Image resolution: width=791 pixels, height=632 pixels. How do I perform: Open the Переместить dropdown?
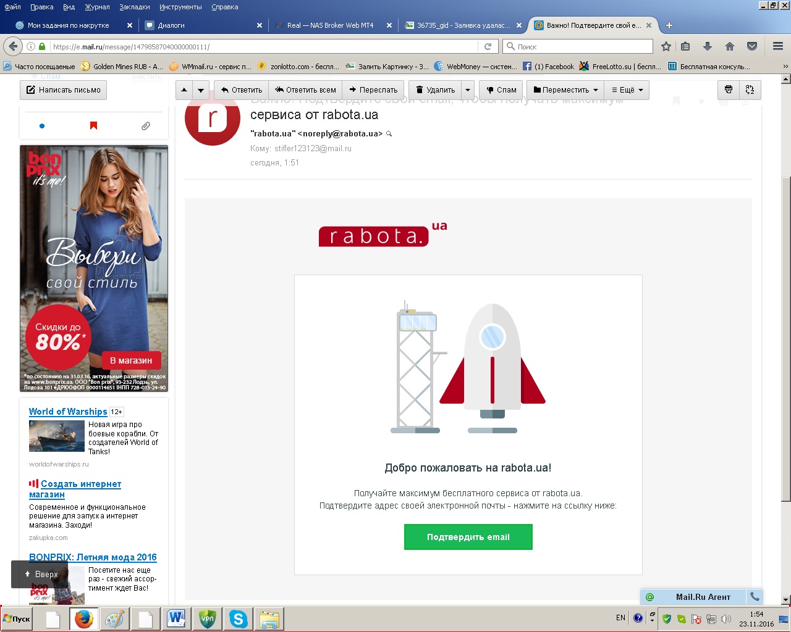(x=565, y=89)
